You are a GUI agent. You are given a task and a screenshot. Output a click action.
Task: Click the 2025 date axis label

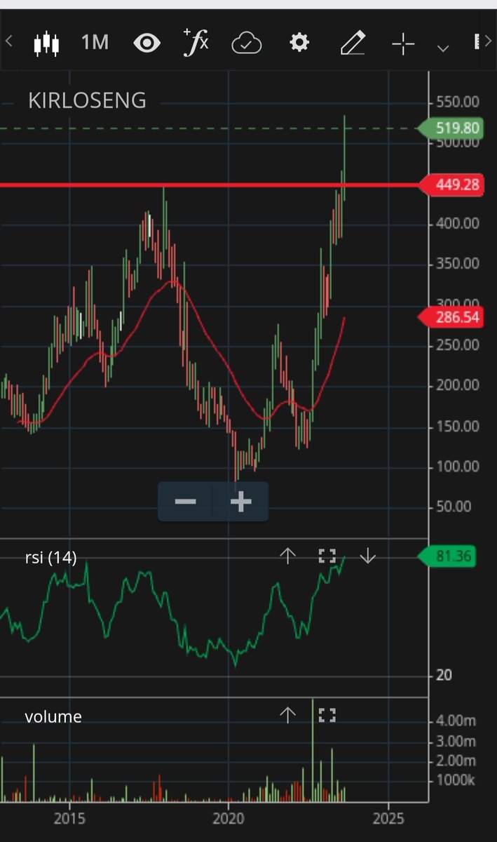pos(387,818)
